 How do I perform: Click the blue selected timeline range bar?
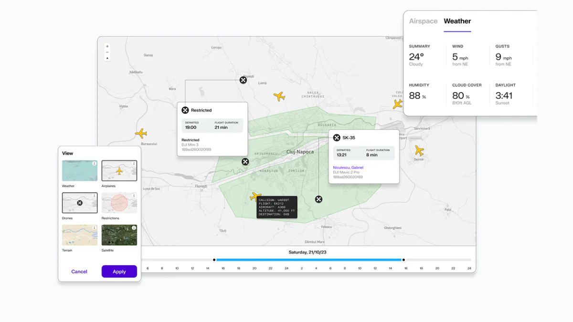(309, 260)
